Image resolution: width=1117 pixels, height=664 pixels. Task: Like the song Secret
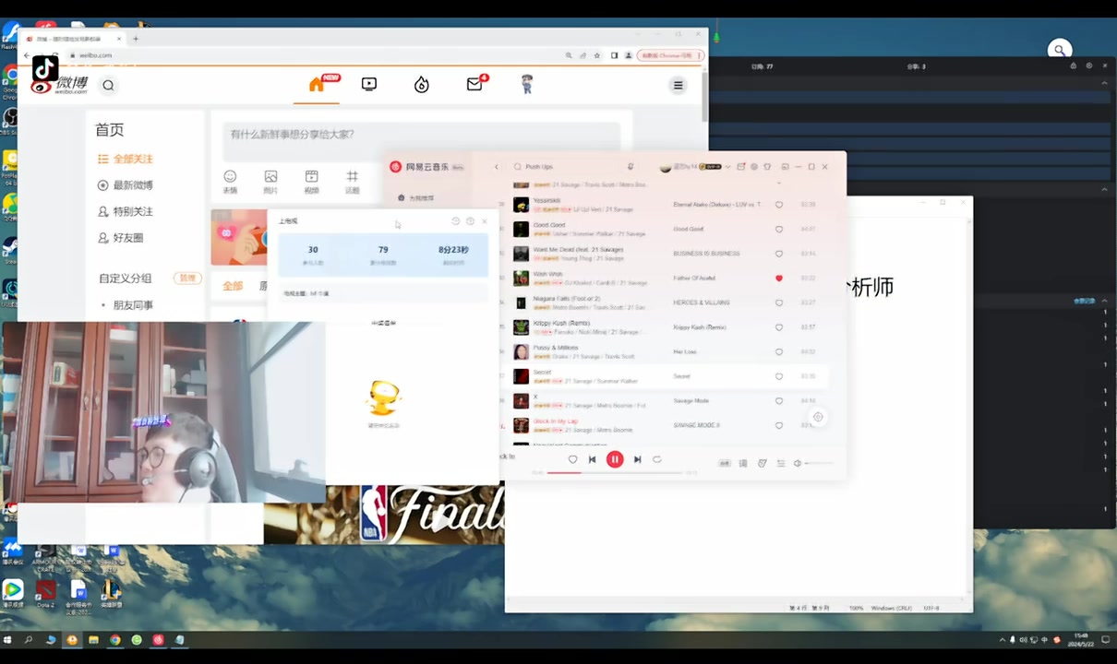[779, 376]
